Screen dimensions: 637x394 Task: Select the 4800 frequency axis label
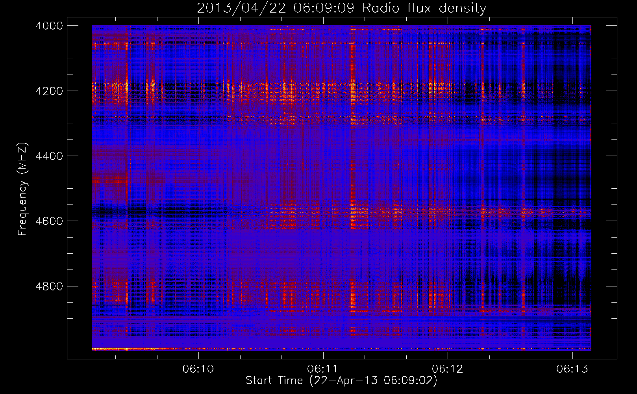[49, 286]
